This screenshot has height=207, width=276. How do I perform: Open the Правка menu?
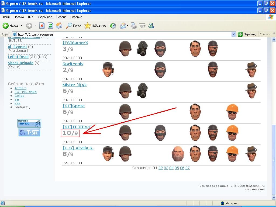tap(19, 17)
